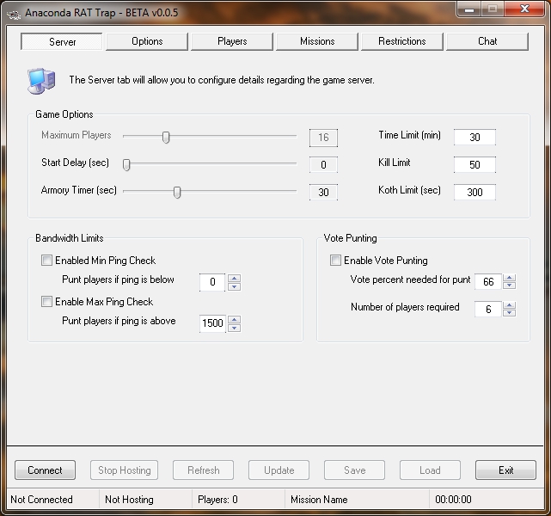Open the Options tab
The width and height of the screenshot is (551, 516).
[147, 42]
